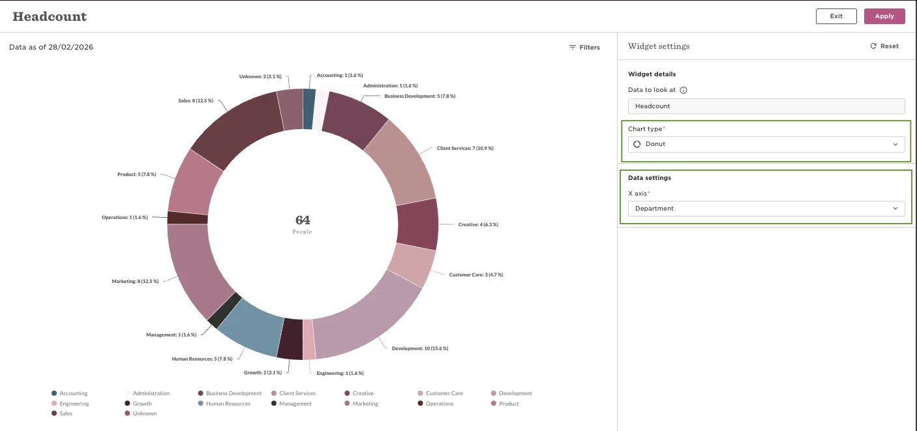
Task: Open the Department X axis selector
Action: tap(766, 209)
